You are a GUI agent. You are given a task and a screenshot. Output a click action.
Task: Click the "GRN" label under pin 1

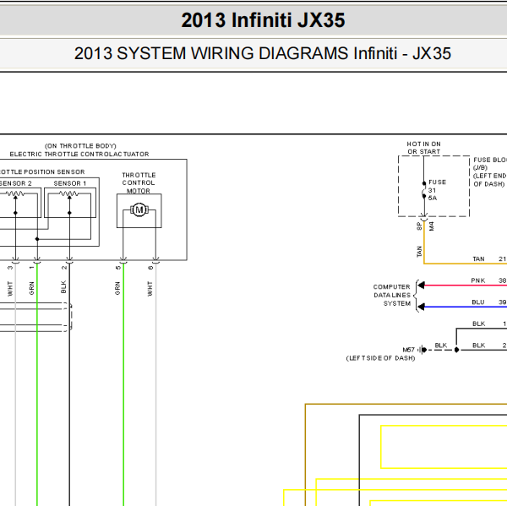point(32,288)
